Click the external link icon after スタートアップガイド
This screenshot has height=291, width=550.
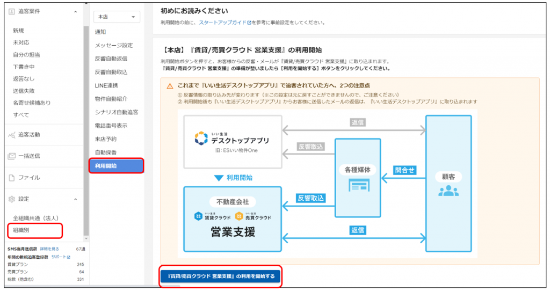click(249, 23)
